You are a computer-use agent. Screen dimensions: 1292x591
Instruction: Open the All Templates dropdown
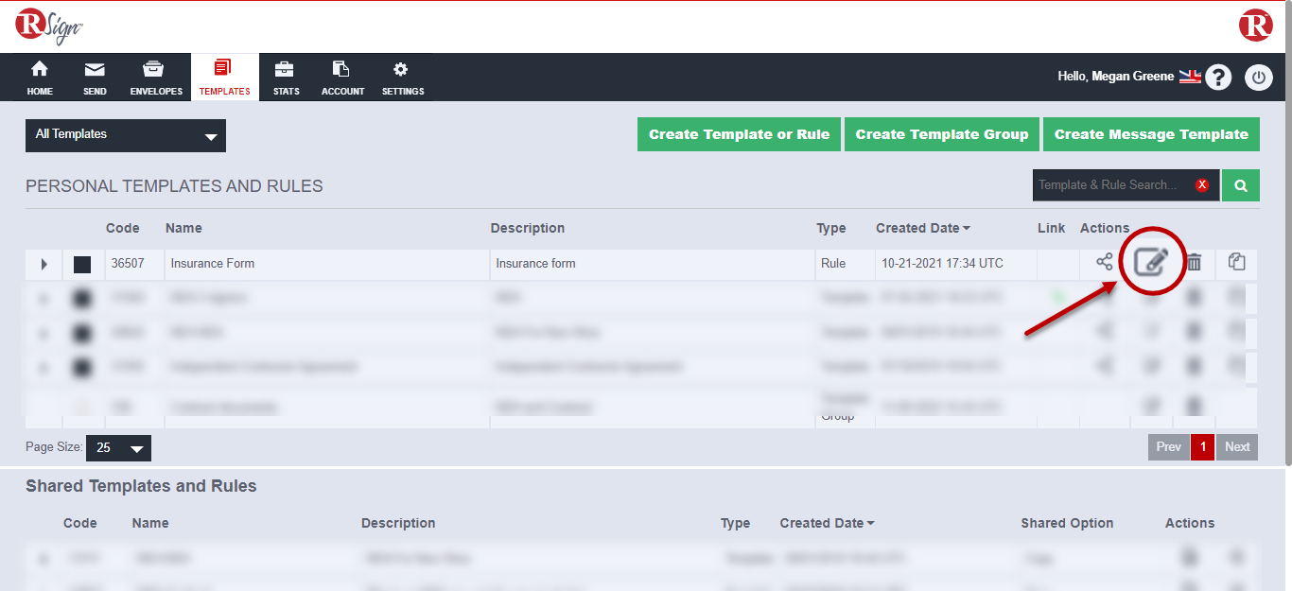coord(126,135)
